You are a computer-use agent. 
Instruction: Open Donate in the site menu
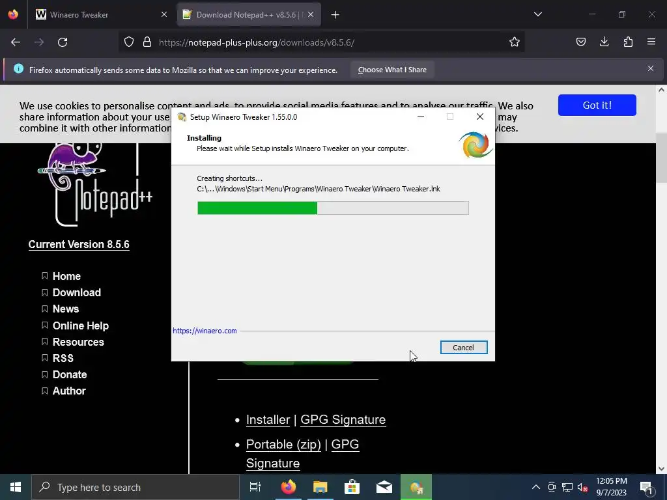click(69, 374)
